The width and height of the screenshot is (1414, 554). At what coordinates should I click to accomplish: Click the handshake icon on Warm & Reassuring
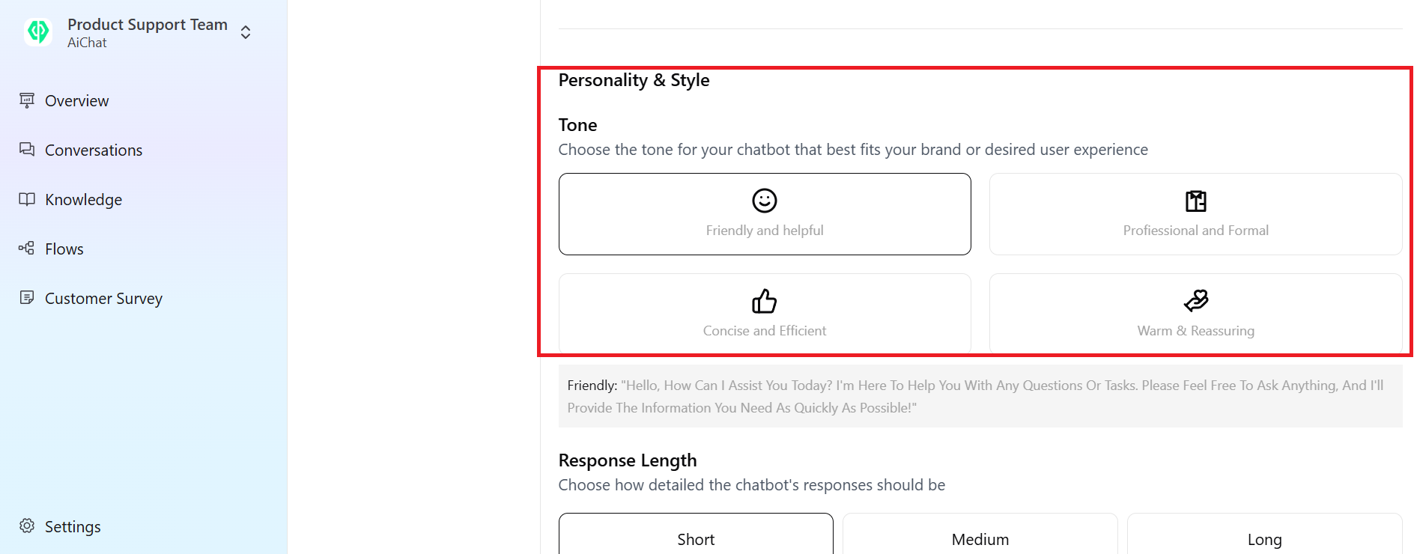1195,301
